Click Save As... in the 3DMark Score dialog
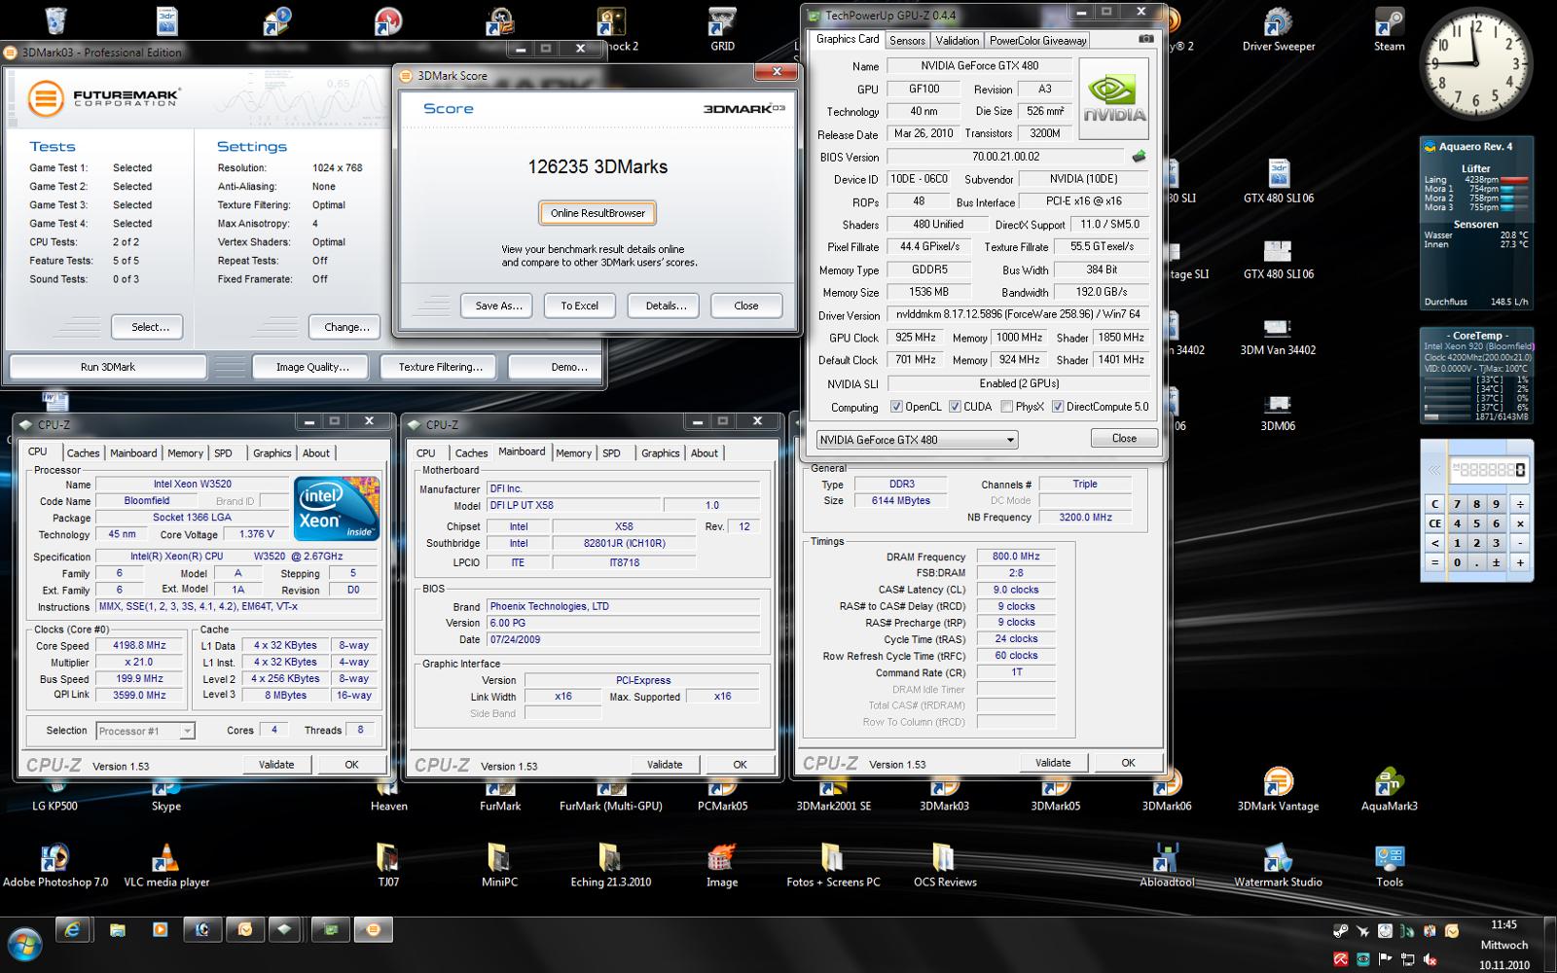 point(498,306)
